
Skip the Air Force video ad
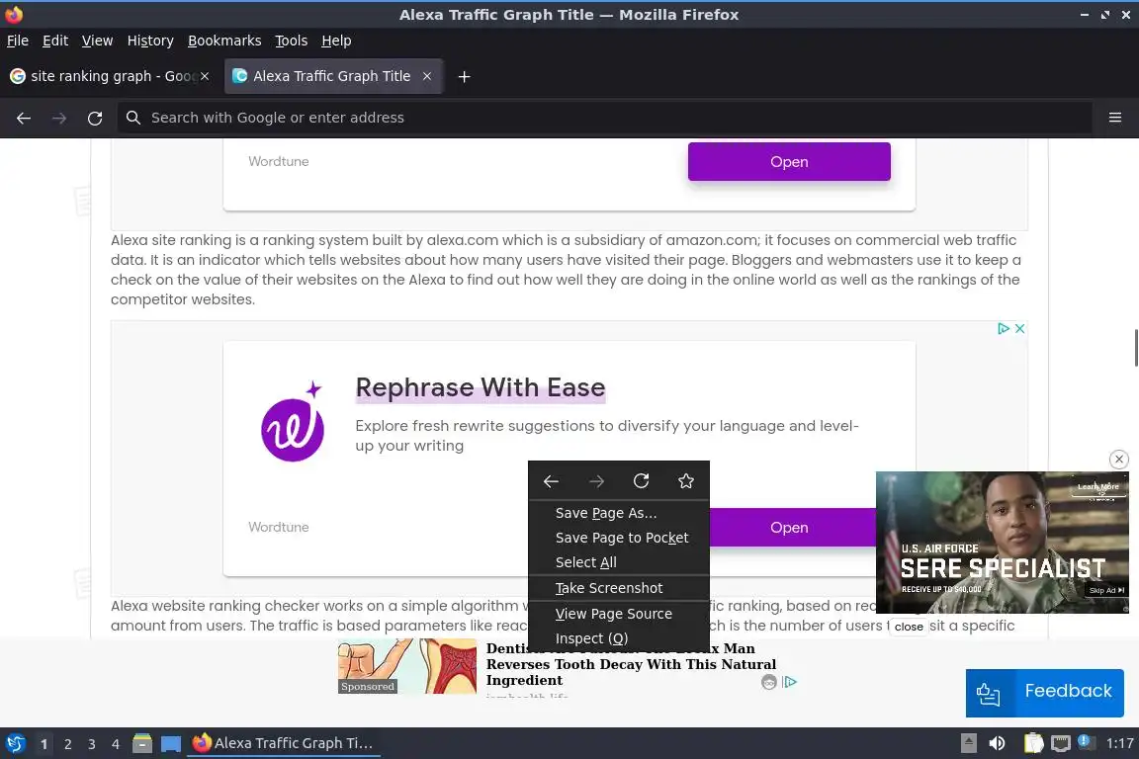pyautogui.click(x=1106, y=590)
